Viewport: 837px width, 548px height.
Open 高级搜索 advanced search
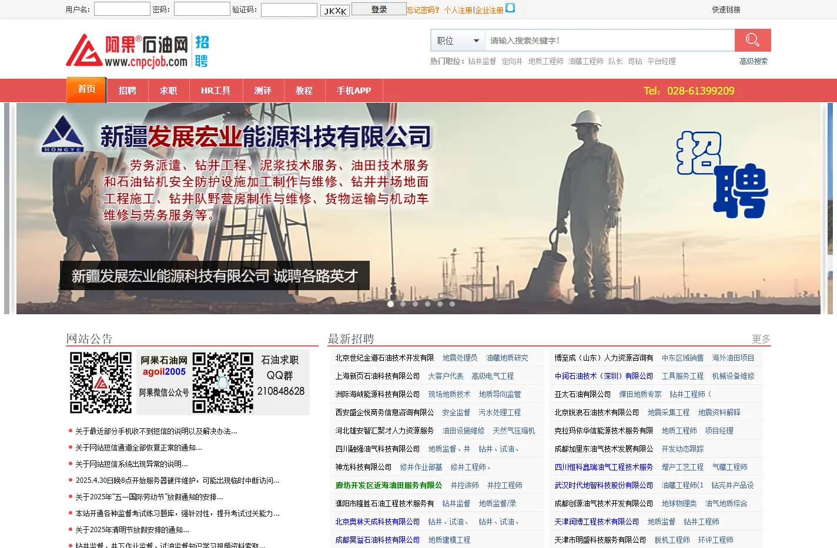(754, 61)
